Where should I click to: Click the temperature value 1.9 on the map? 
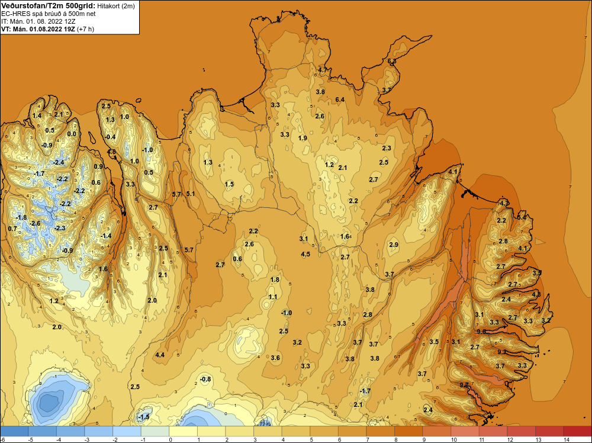303,138
